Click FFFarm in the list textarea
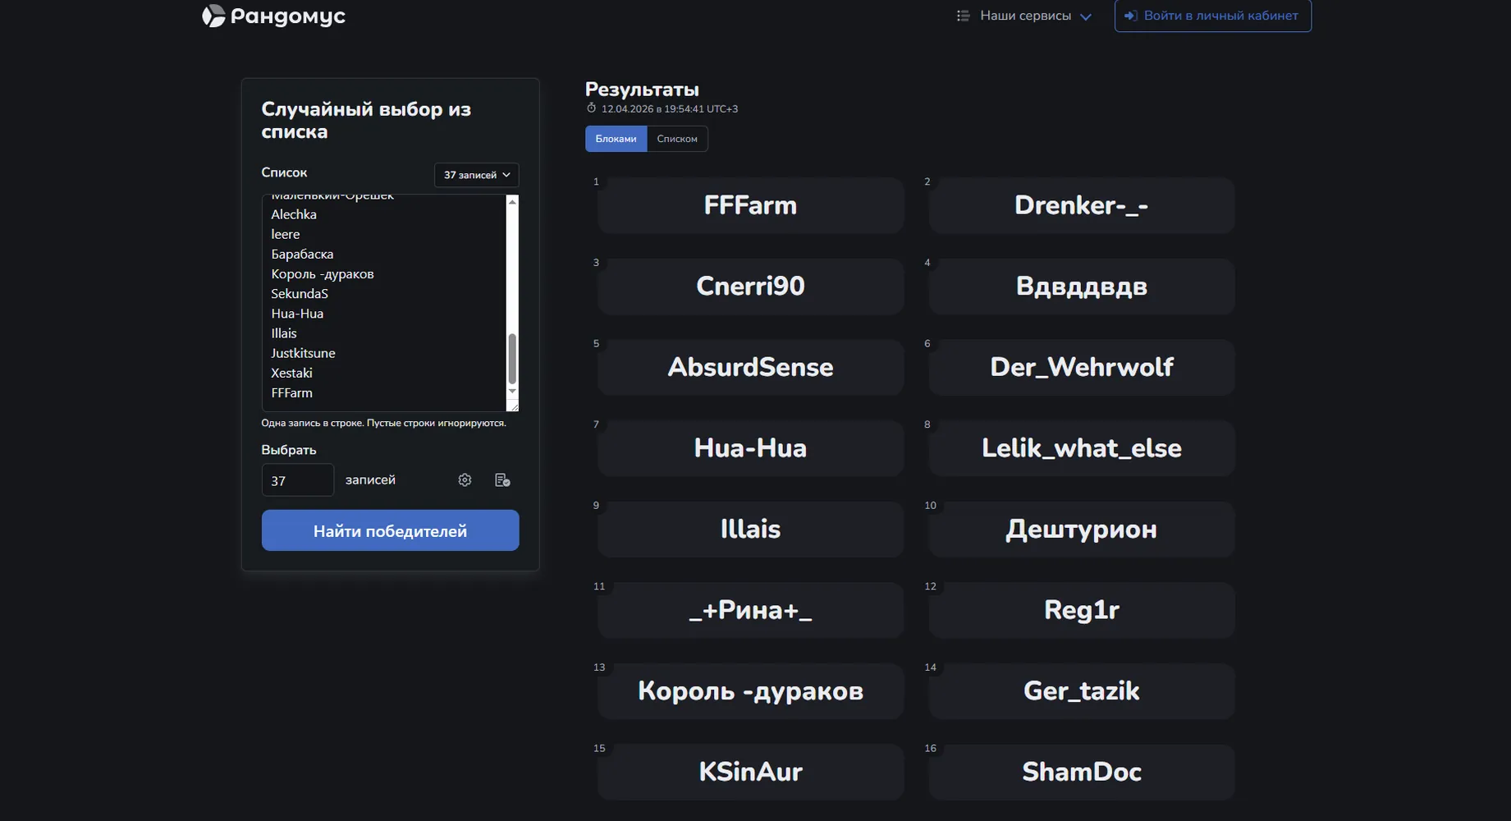The width and height of the screenshot is (1511, 821). [x=291, y=392]
